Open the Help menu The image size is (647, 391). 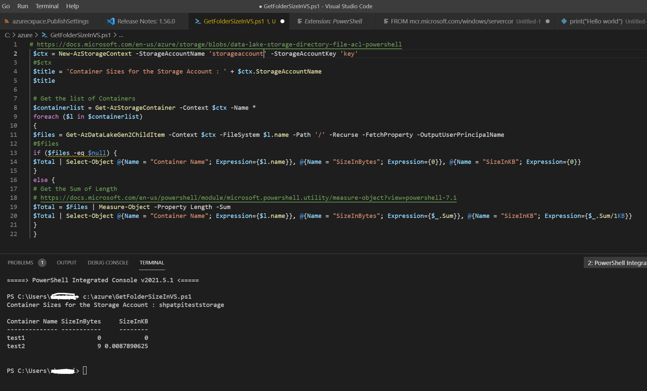pos(72,6)
